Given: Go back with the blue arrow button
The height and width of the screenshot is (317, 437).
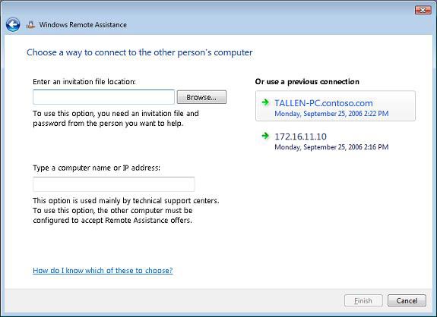Looking at the screenshot, I should (x=13, y=25).
